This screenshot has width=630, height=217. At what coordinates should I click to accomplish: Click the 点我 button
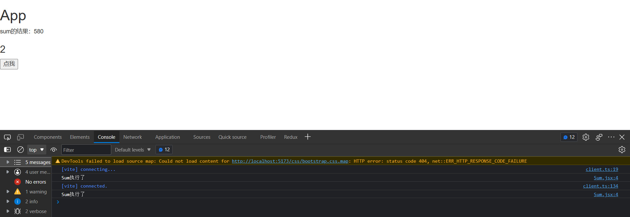(x=9, y=64)
